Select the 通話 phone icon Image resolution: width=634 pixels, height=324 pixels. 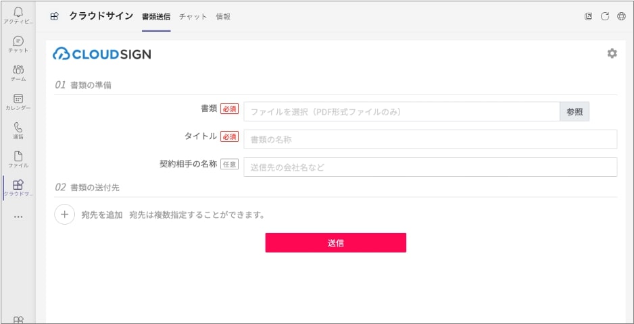(x=18, y=130)
